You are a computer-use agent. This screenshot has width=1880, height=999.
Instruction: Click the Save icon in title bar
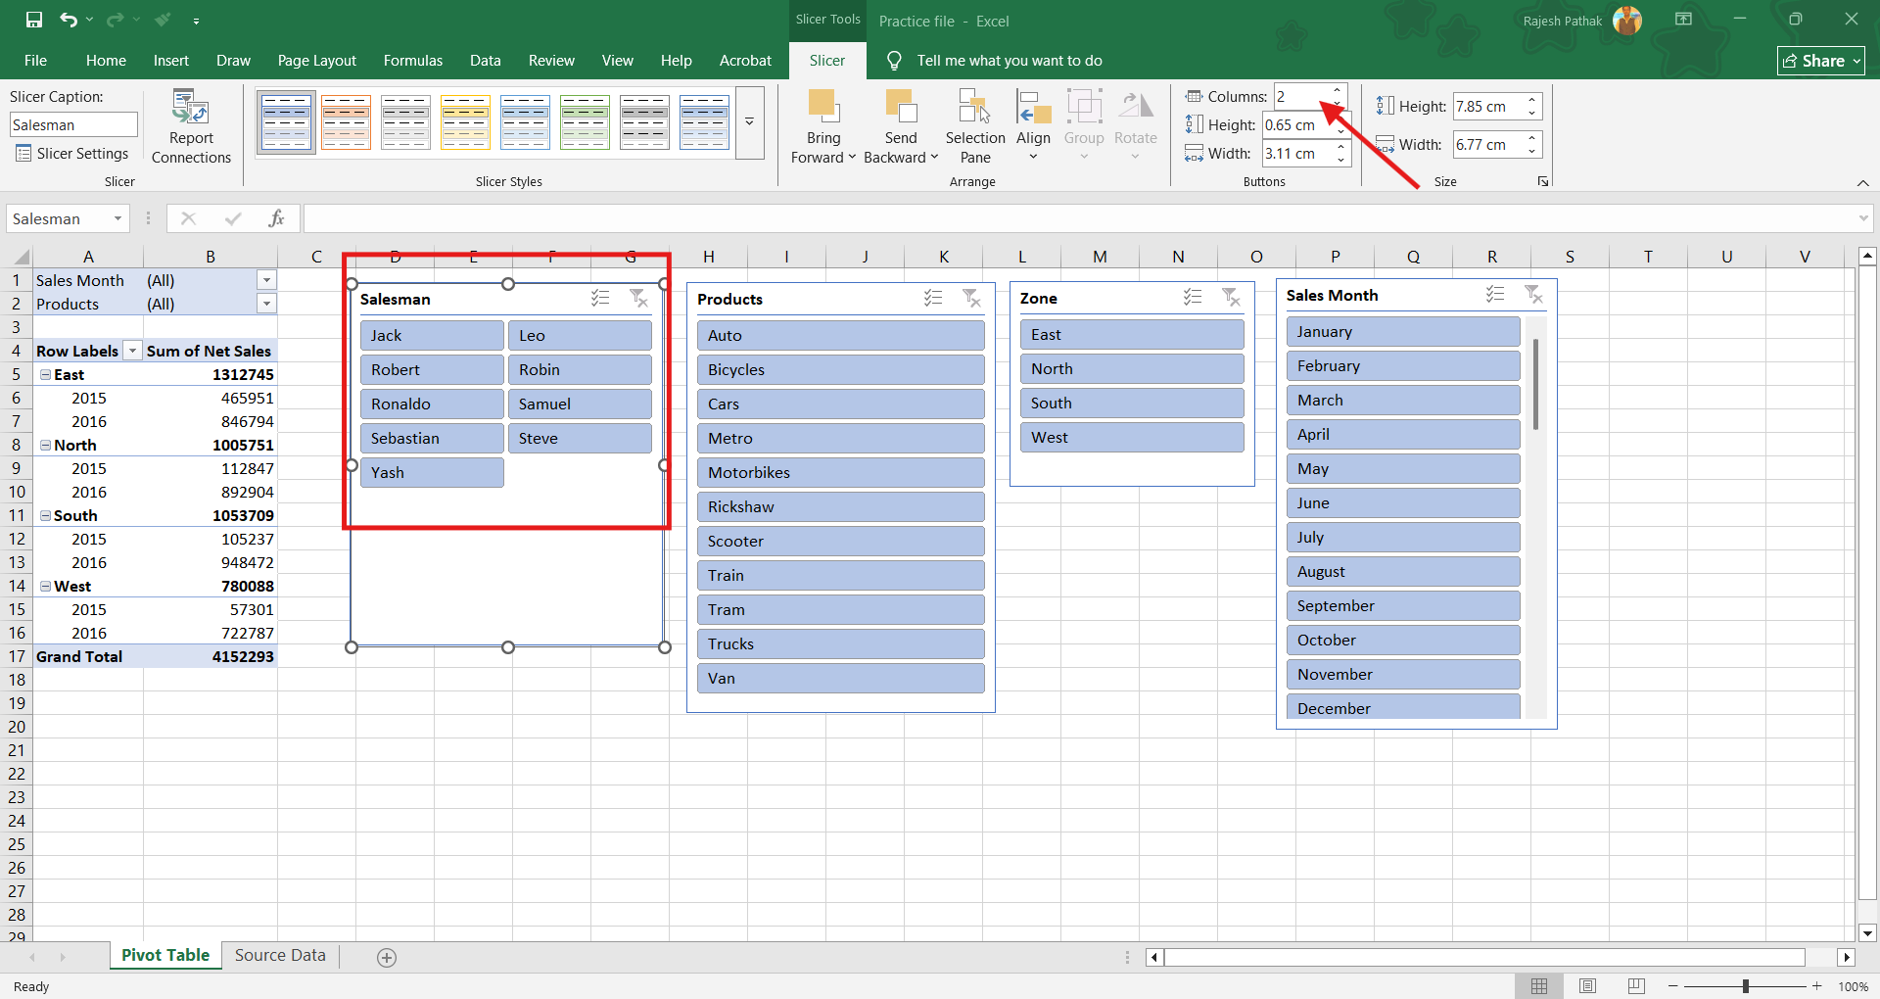(x=34, y=20)
